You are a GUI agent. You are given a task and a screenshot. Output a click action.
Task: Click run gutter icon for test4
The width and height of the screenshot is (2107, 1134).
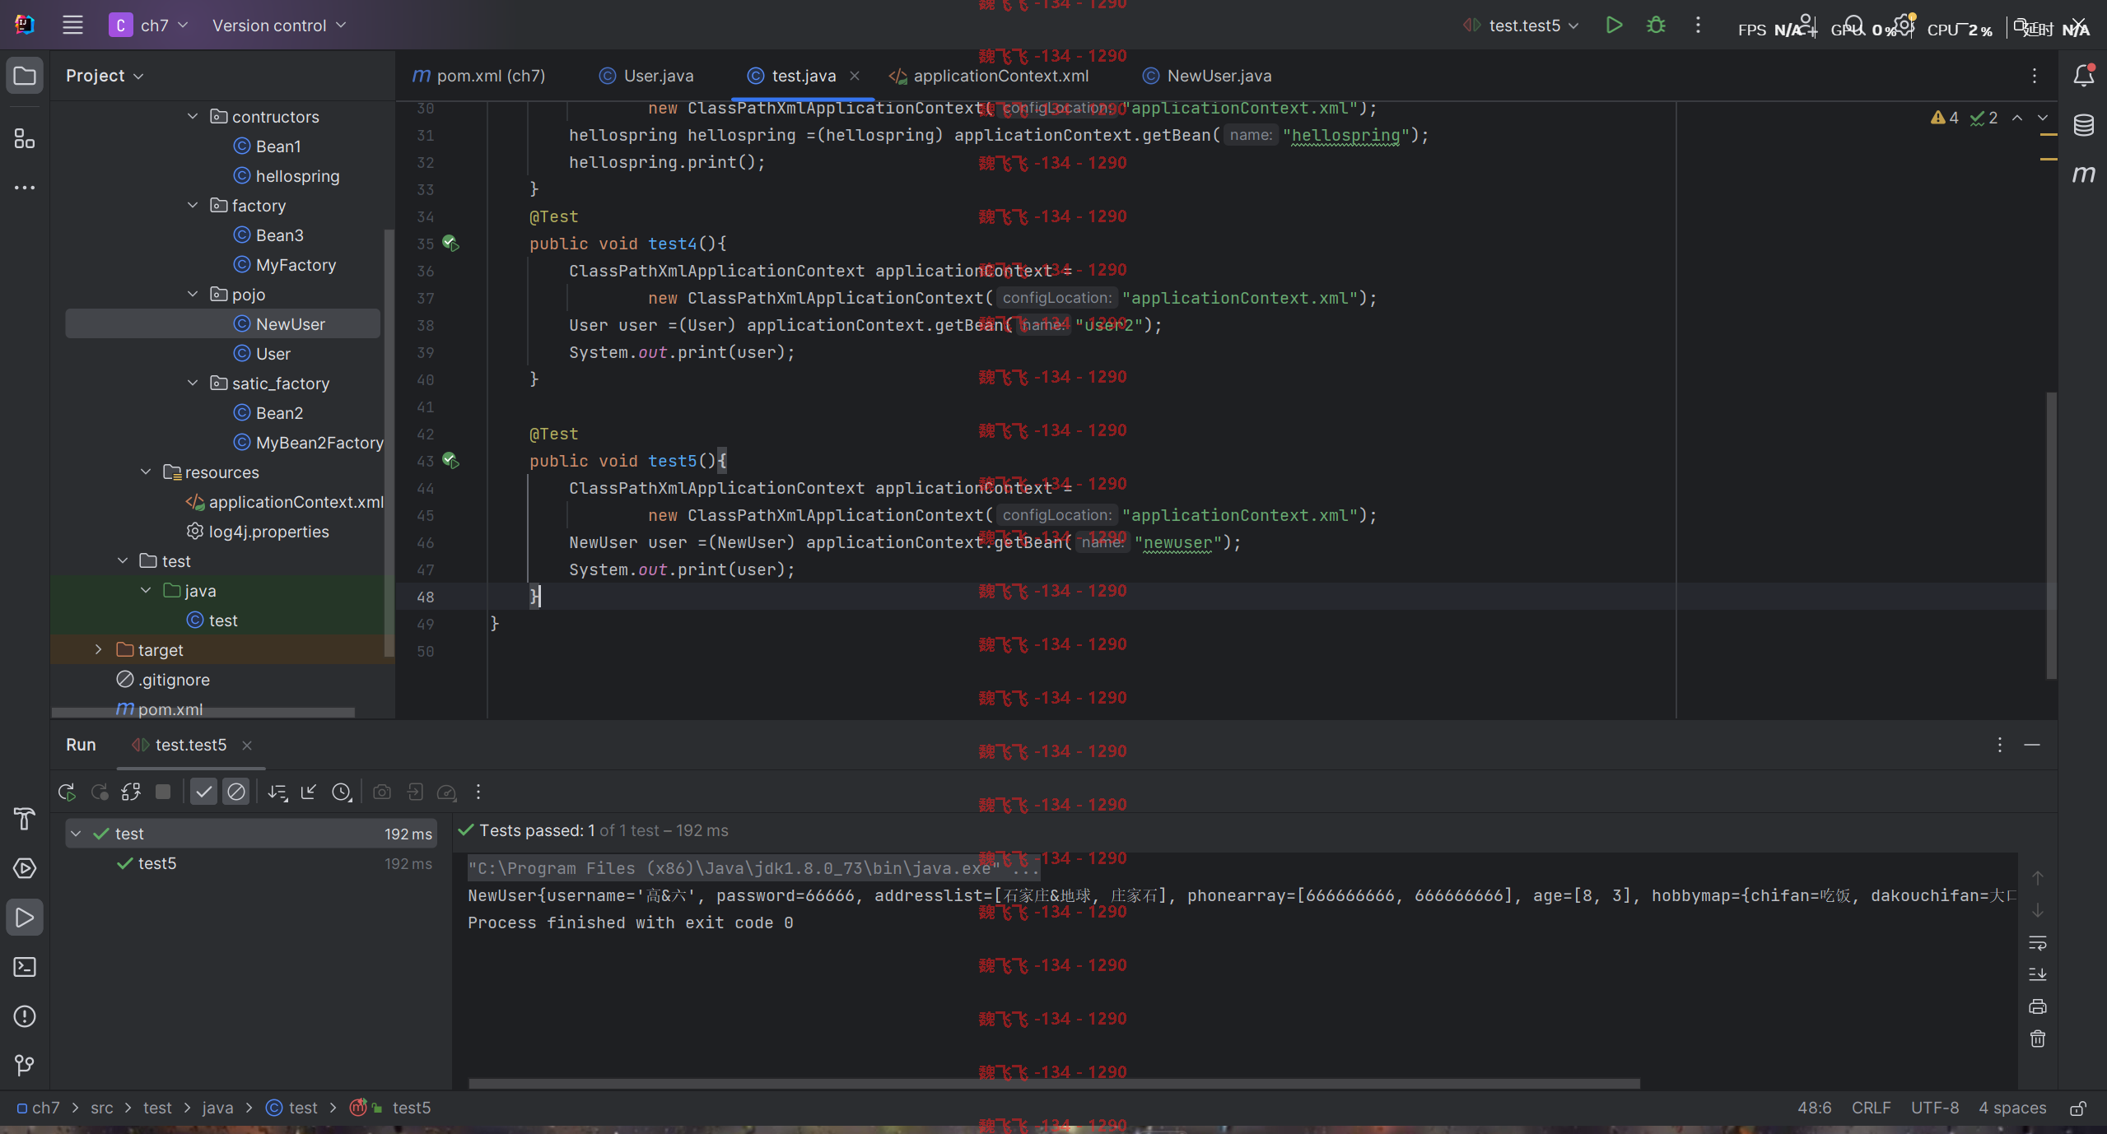(450, 243)
